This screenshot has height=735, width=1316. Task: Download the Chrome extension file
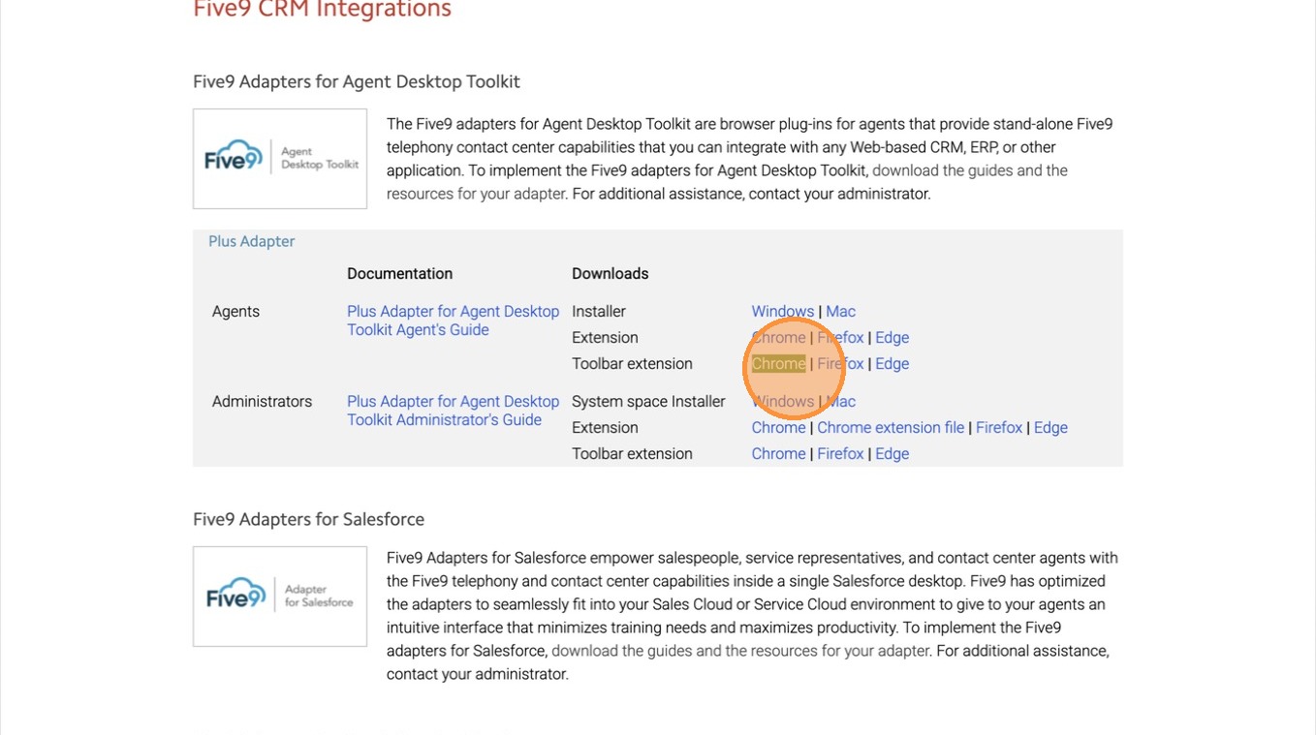(x=891, y=427)
